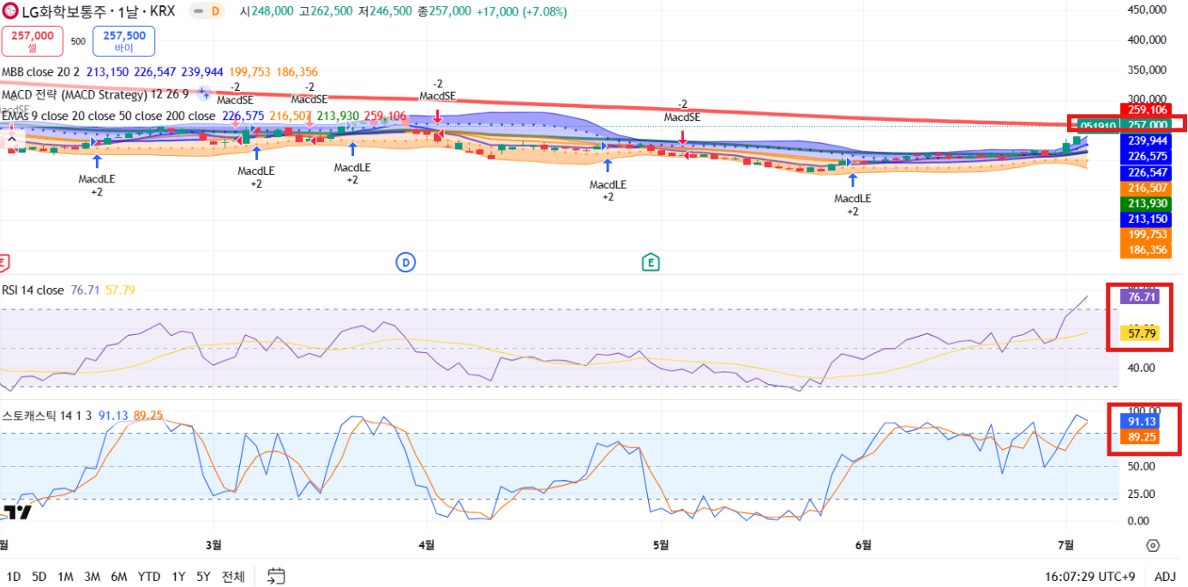The height and width of the screenshot is (587, 1188).
Task: Select the RSI 14 close legend
Action: [x=33, y=291]
